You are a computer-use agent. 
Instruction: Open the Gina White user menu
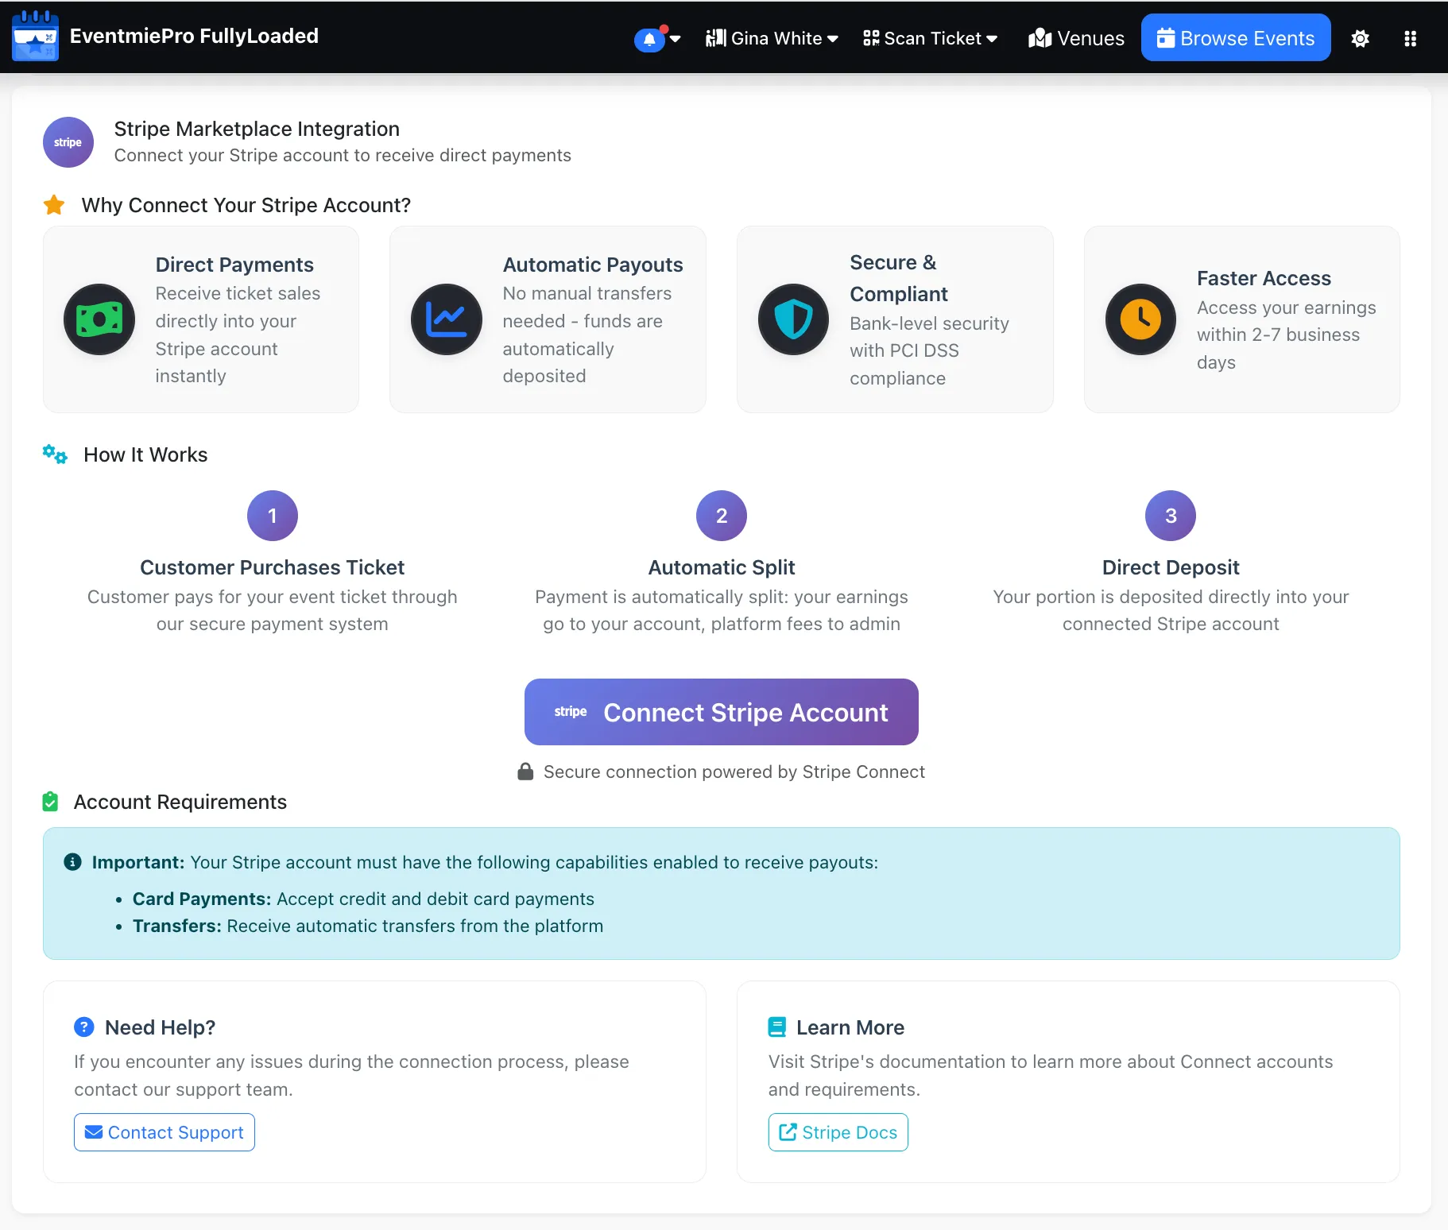(772, 38)
